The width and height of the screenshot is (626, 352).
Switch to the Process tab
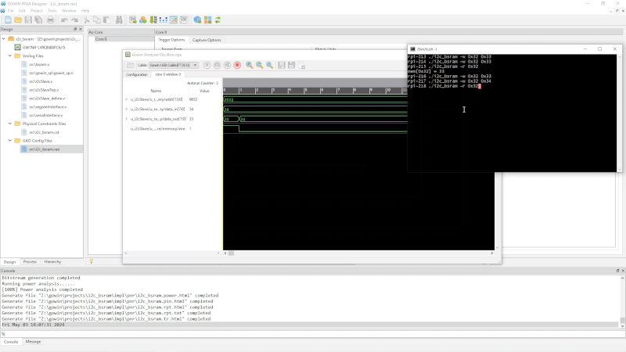pos(30,262)
